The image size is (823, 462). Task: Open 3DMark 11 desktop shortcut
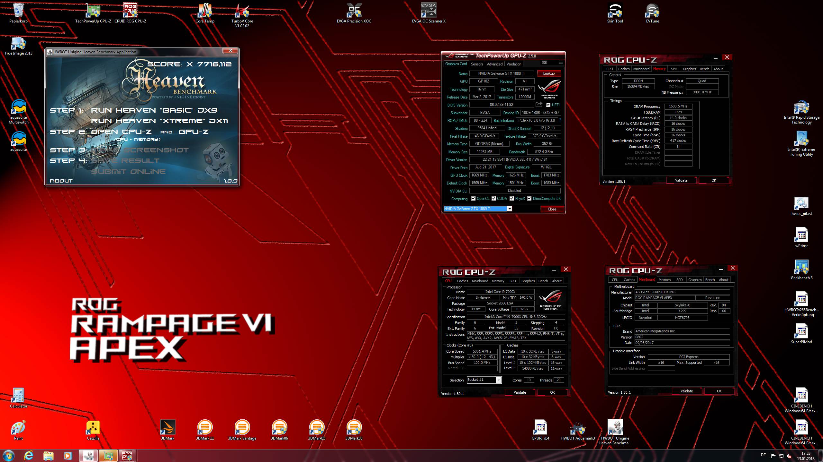click(x=205, y=430)
